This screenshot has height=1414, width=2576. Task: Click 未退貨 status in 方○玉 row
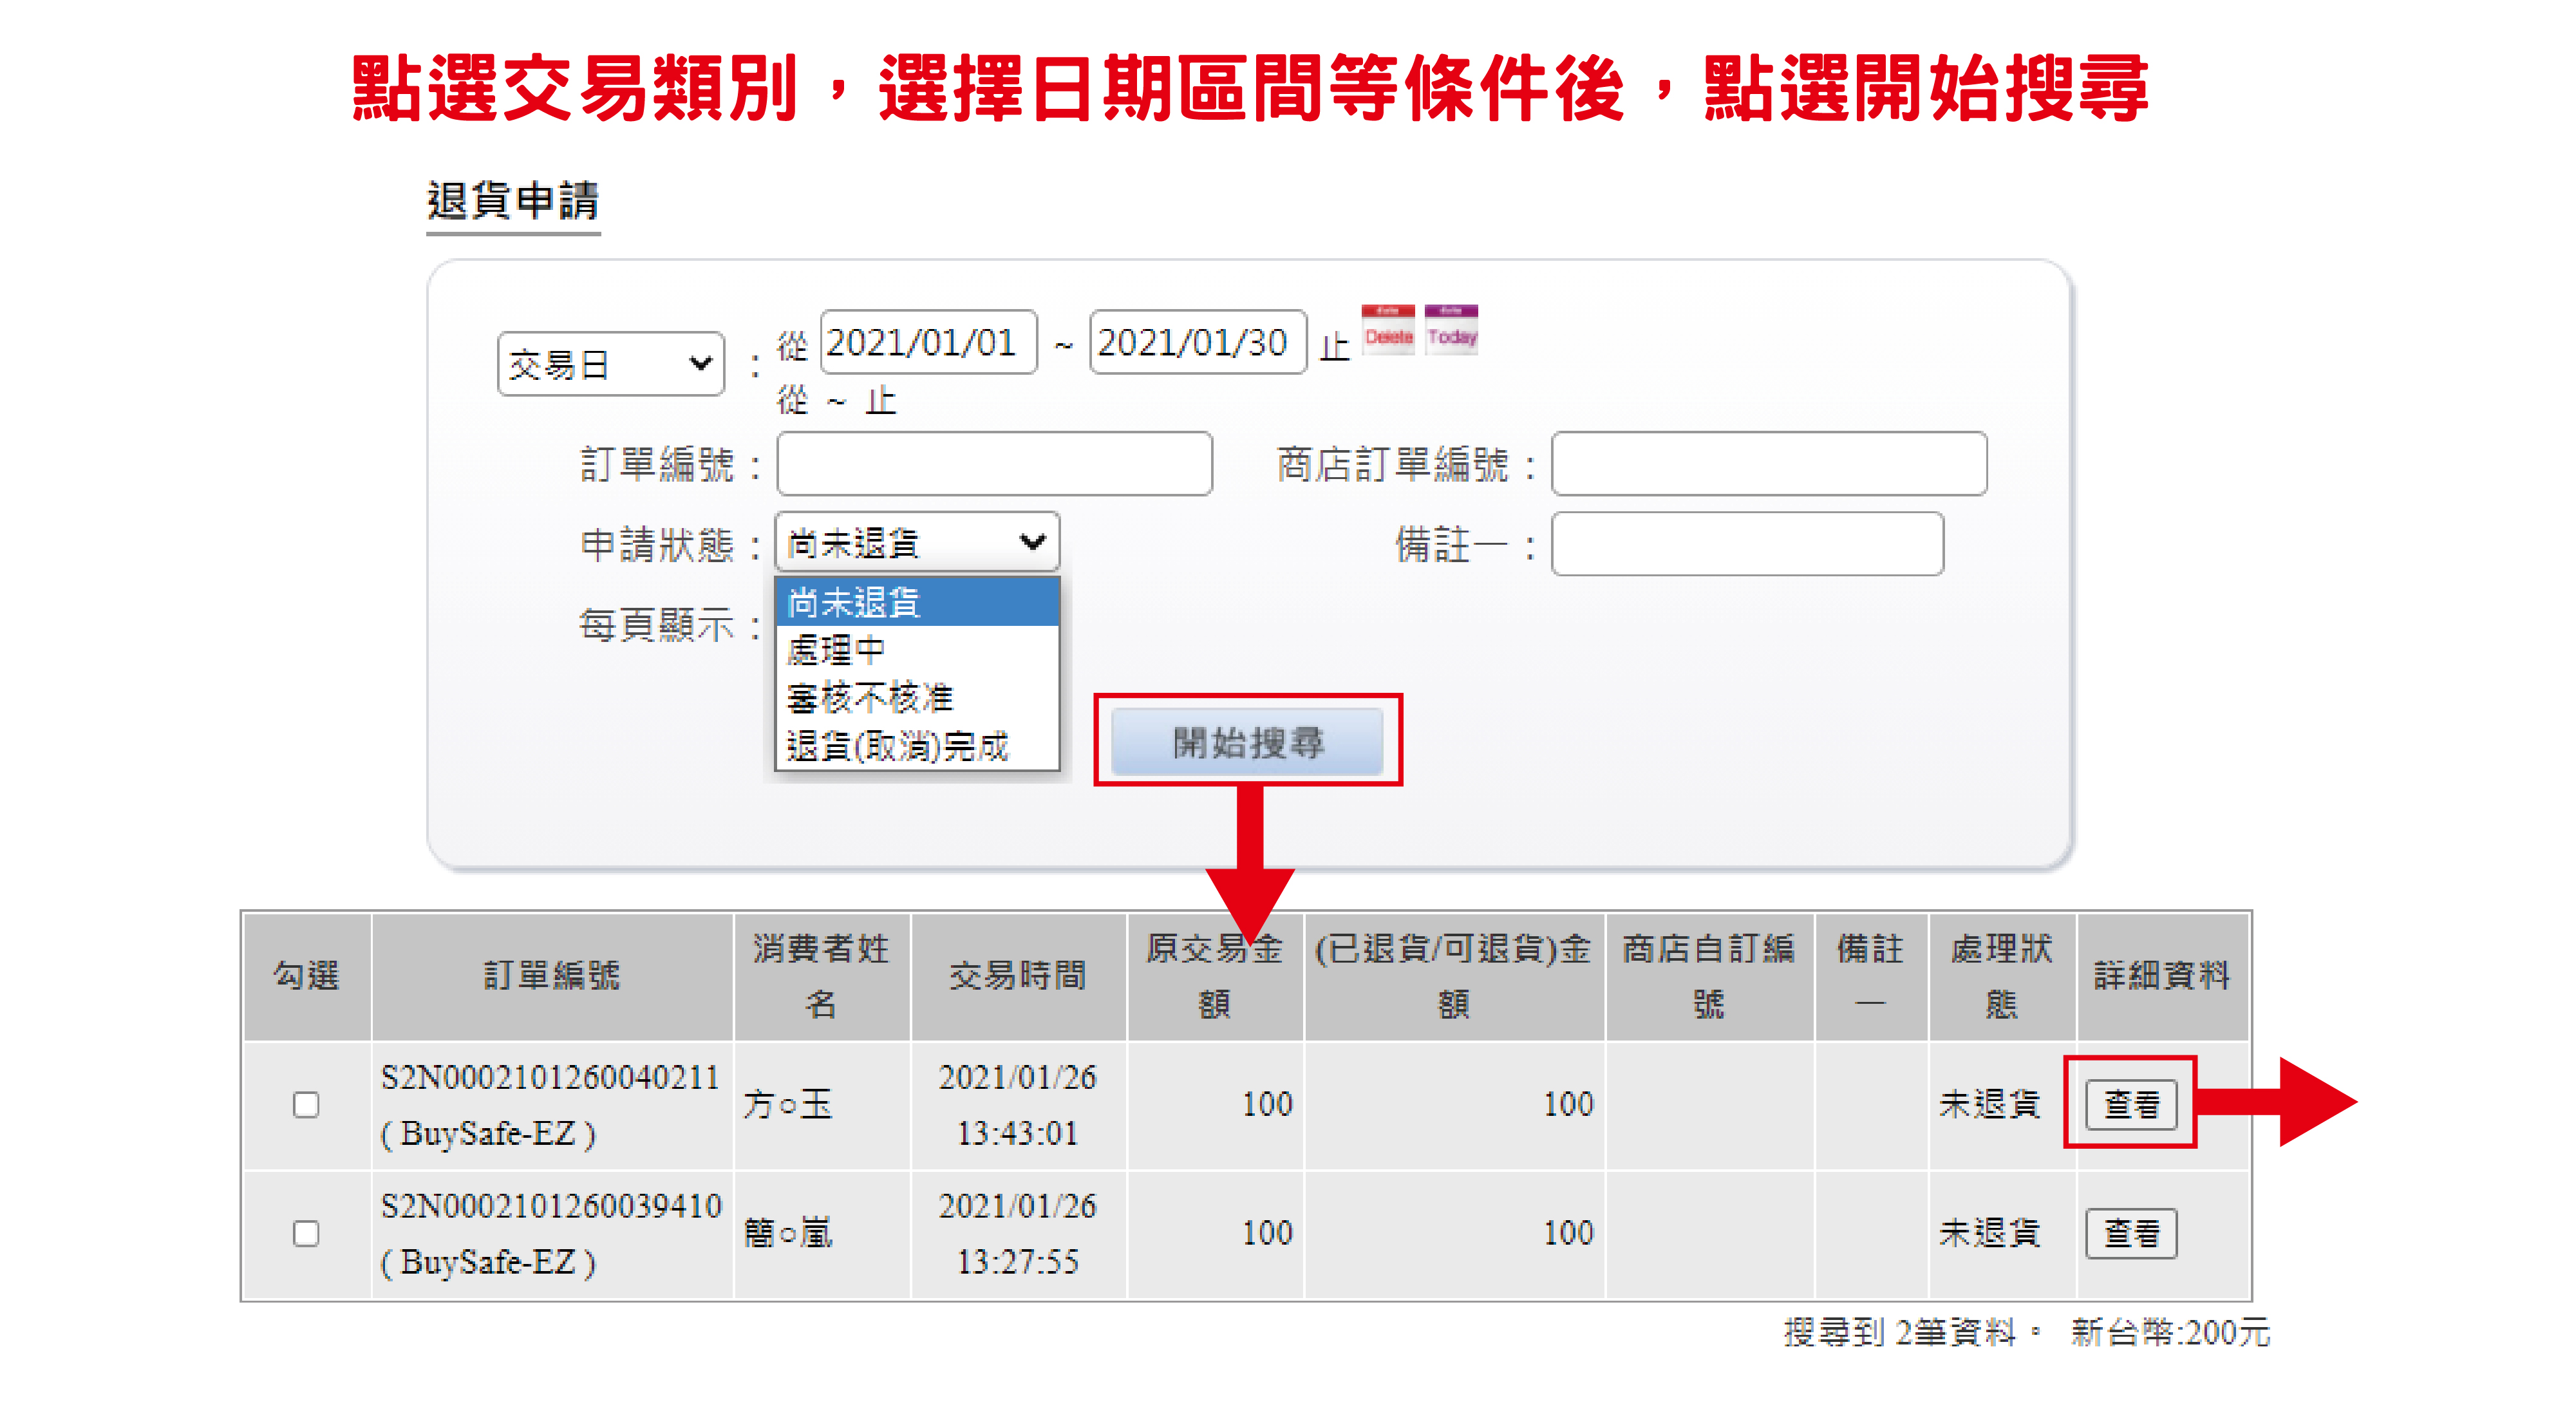pos(1990,1104)
